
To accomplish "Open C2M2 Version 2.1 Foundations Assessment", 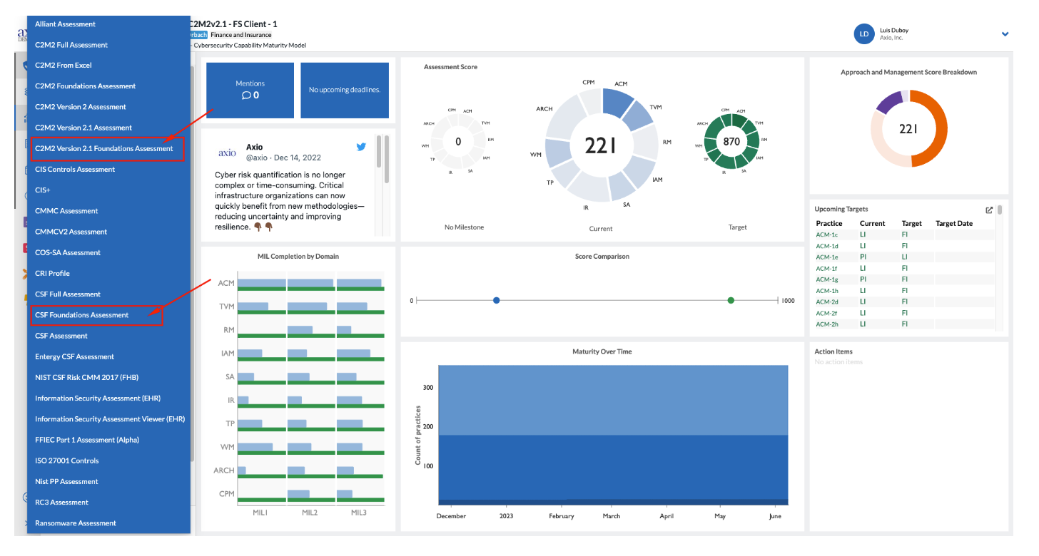I will click(x=104, y=148).
